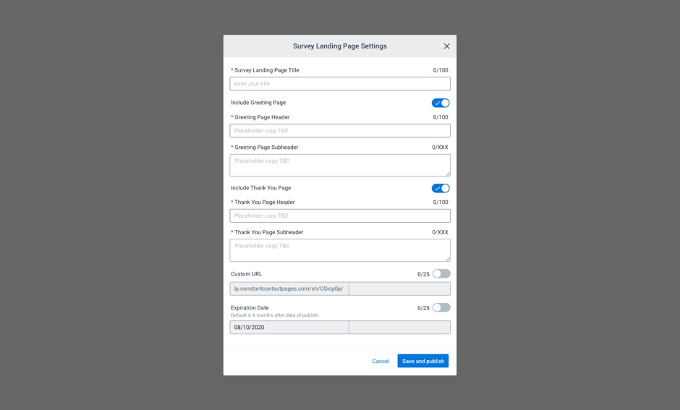Viewport: 680px width, 410px height.
Task: Click the Include Greeting Page label text
Action: point(258,103)
